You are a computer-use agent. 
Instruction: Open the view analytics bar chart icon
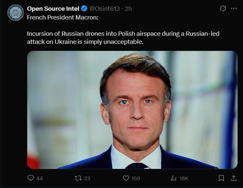173,178
